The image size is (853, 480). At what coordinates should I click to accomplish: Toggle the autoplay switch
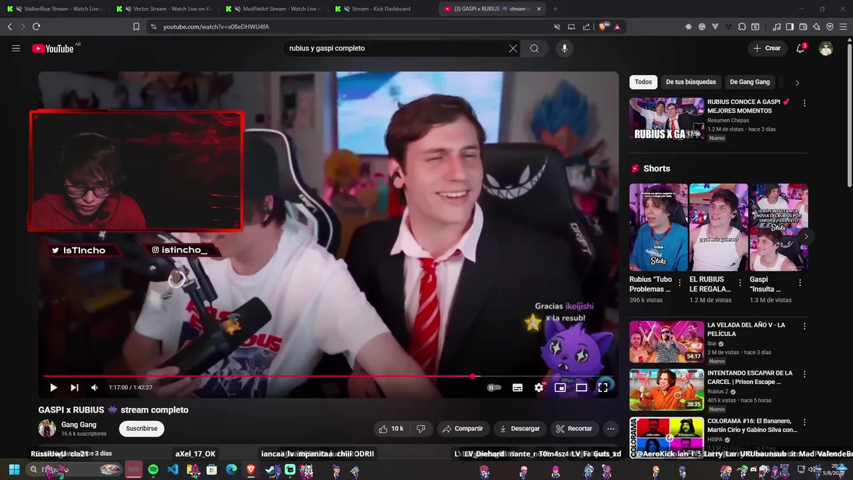pyautogui.click(x=494, y=387)
